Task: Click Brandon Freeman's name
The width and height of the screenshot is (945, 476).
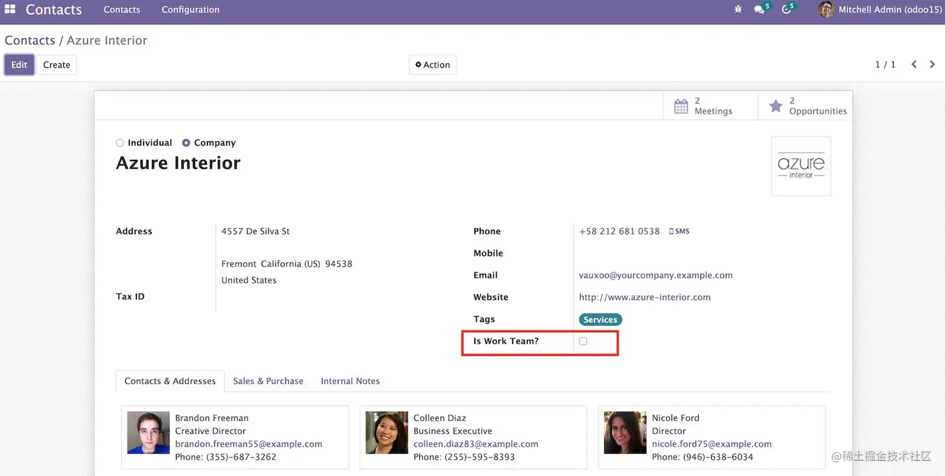Action: (x=212, y=418)
